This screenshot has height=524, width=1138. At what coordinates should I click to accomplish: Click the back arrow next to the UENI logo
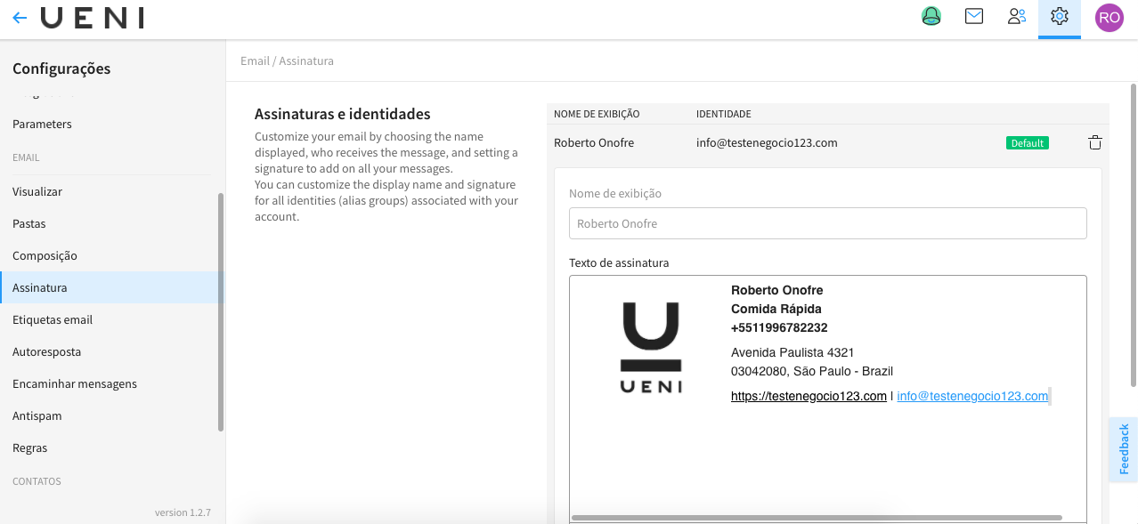coord(19,17)
